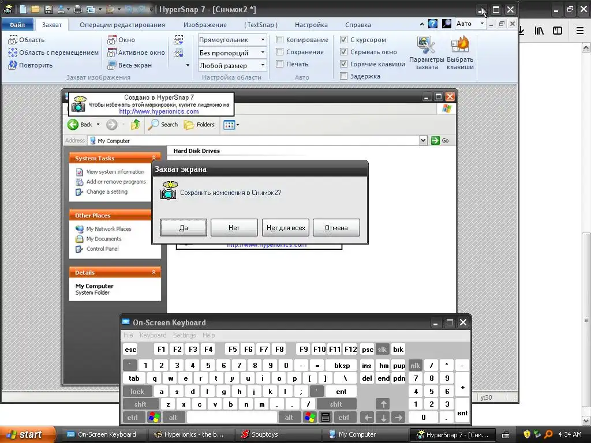Click the magnifier icon beside help
Screen dimensions: 591x443
446,24
